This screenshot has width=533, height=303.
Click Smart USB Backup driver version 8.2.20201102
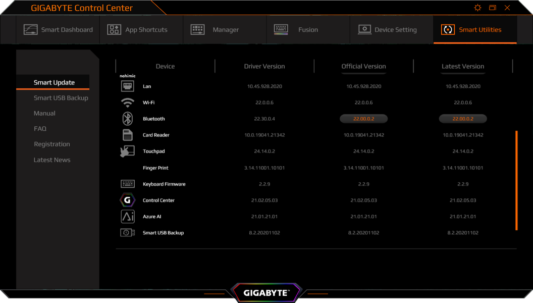(264, 233)
